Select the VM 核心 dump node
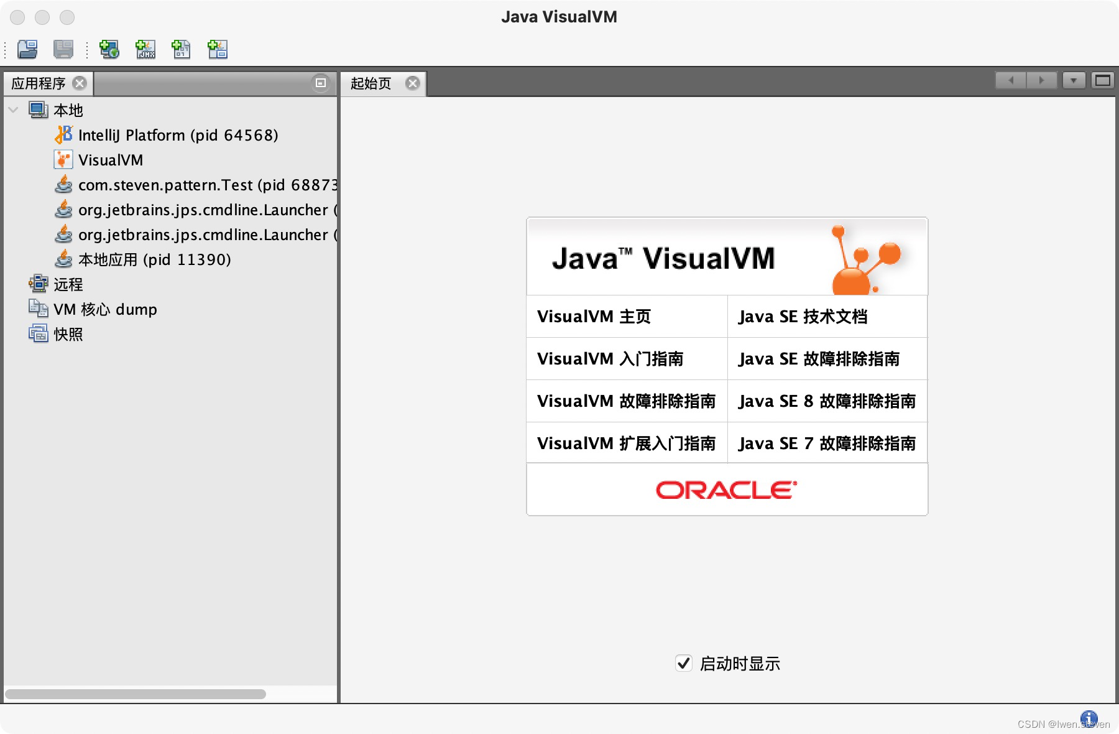This screenshot has width=1119, height=734. (x=105, y=309)
